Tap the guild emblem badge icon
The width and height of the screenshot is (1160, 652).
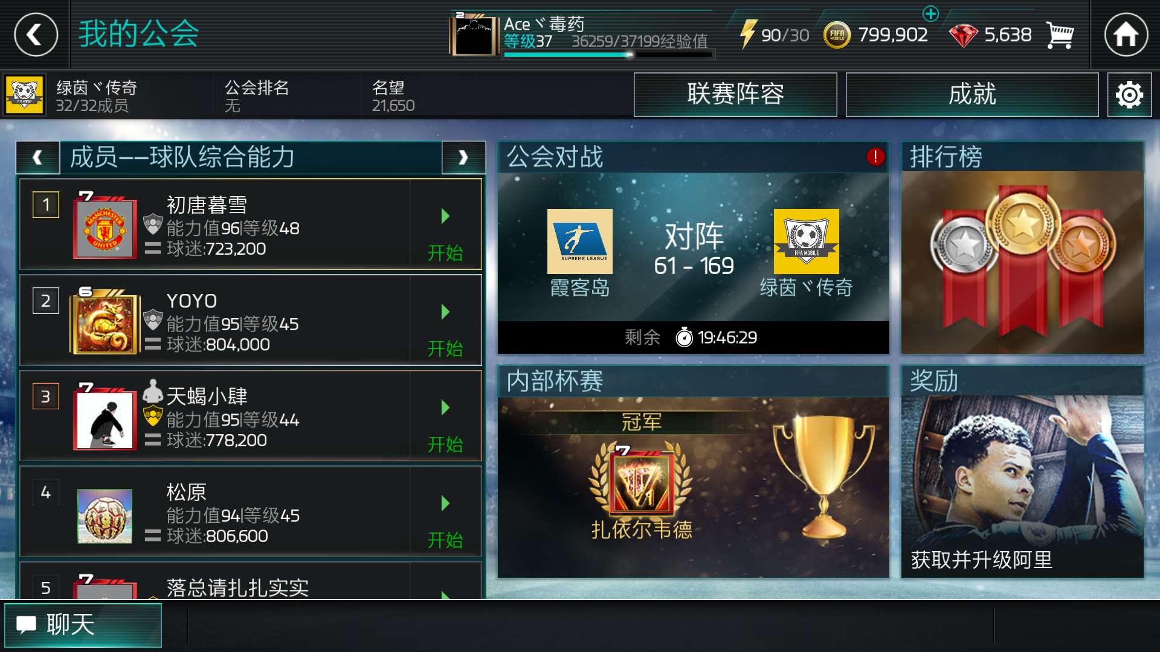(24, 95)
